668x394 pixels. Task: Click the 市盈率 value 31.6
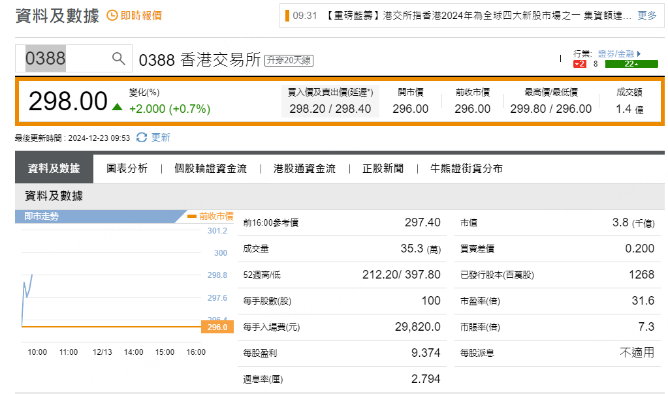click(x=643, y=301)
